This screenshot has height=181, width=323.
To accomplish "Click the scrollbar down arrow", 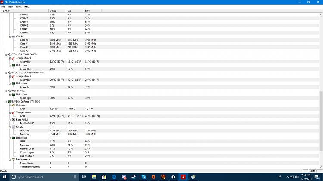I will click(x=321, y=167).
